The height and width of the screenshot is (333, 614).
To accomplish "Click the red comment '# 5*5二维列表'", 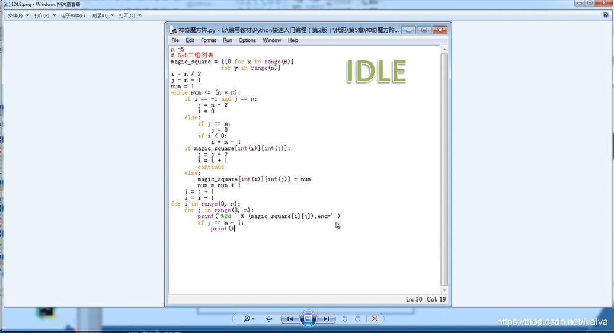I will 192,56.
